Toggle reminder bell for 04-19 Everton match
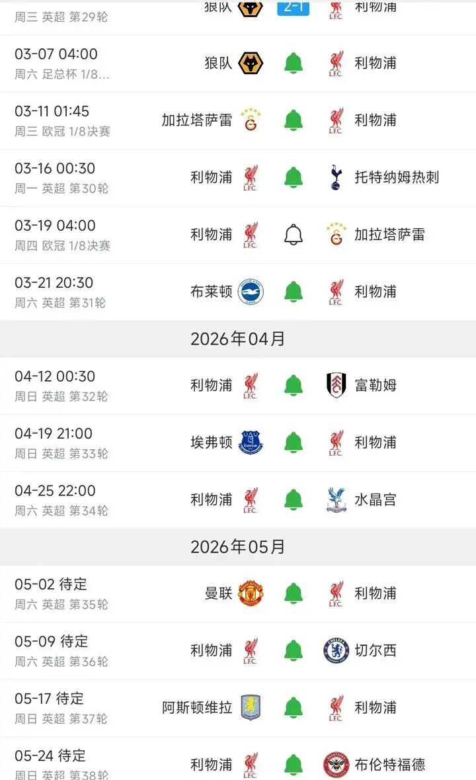 pos(294,442)
